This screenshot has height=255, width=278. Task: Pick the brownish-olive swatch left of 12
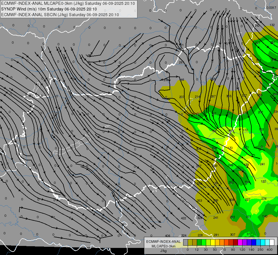[x=195, y=242]
